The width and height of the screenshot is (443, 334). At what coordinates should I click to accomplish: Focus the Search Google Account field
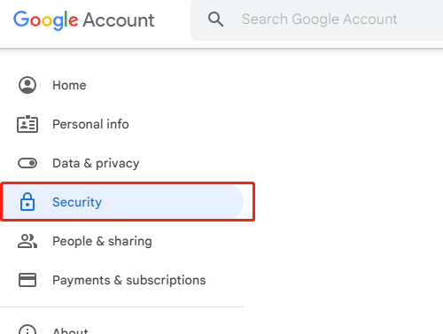[320, 19]
